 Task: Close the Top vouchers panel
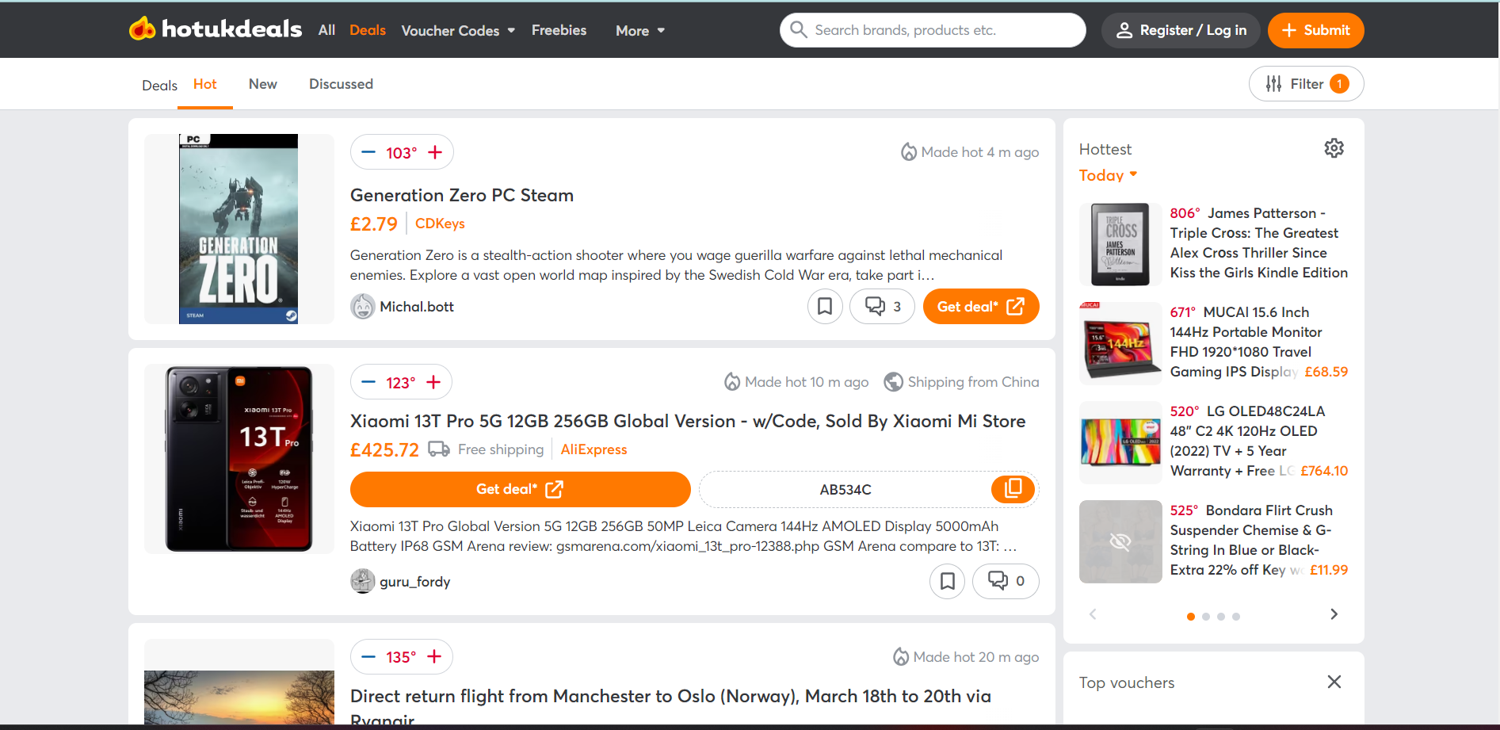tap(1334, 682)
